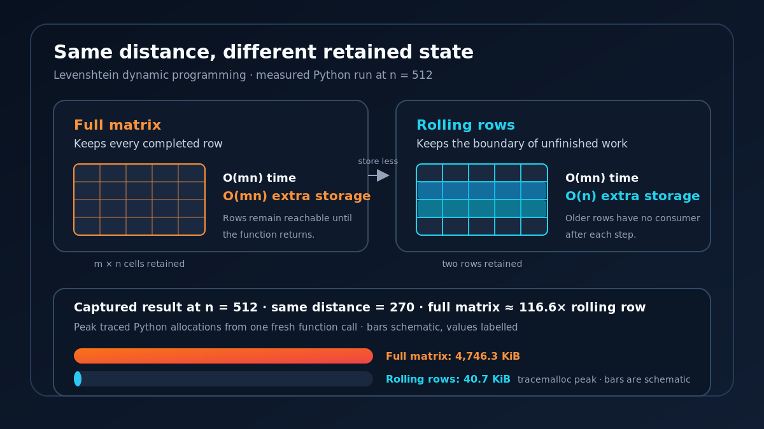Viewport: 764px width, 429px height.
Task: Click 'Rolling rows: 40.7 KiB' value
Action: click(448, 379)
